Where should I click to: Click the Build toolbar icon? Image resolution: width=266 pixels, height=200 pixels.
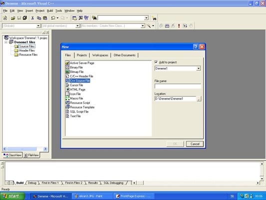[167, 25]
